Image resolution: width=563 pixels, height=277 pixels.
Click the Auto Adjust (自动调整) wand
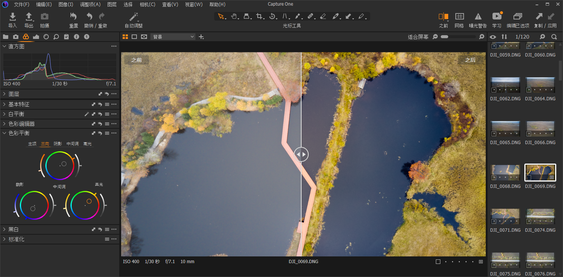click(134, 17)
